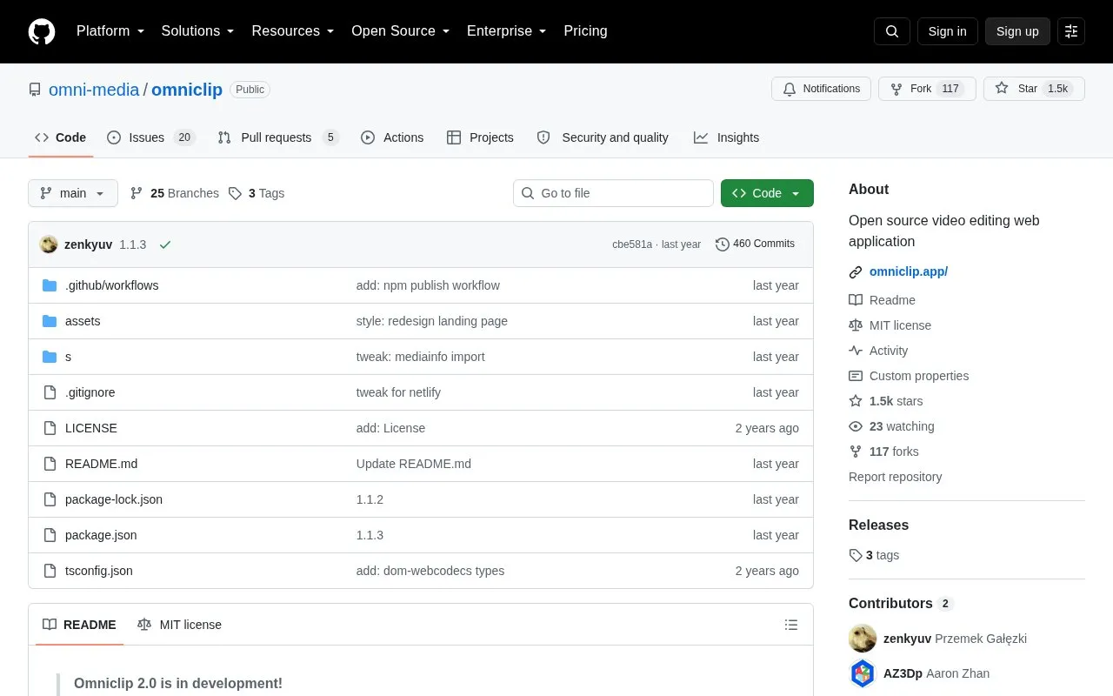Open the appearance settings icon button
Image resolution: width=1113 pixels, height=696 pixels.
(x=1071, y=31)
